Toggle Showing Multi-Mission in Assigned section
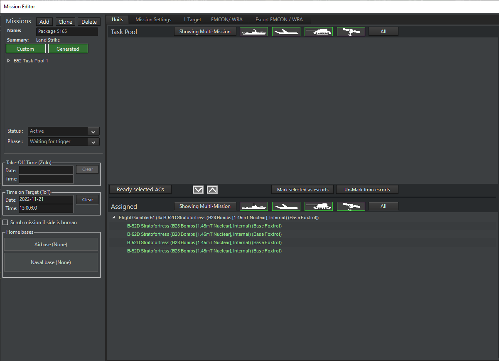 [x=205, y=206]
